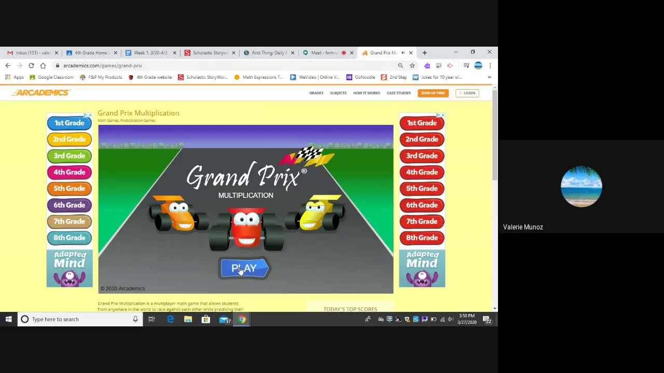Click the Multiplication Games category link
Image resolution: width=664 pixels, height=373 pixels.
[x=138, y=121]
